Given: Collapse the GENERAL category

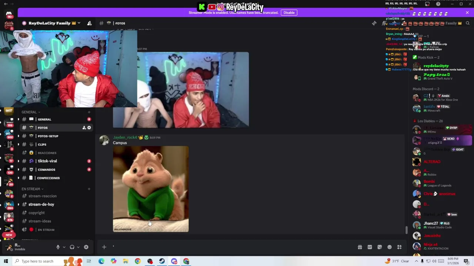Looking at the screenshot, I should [x=31, y=112].
